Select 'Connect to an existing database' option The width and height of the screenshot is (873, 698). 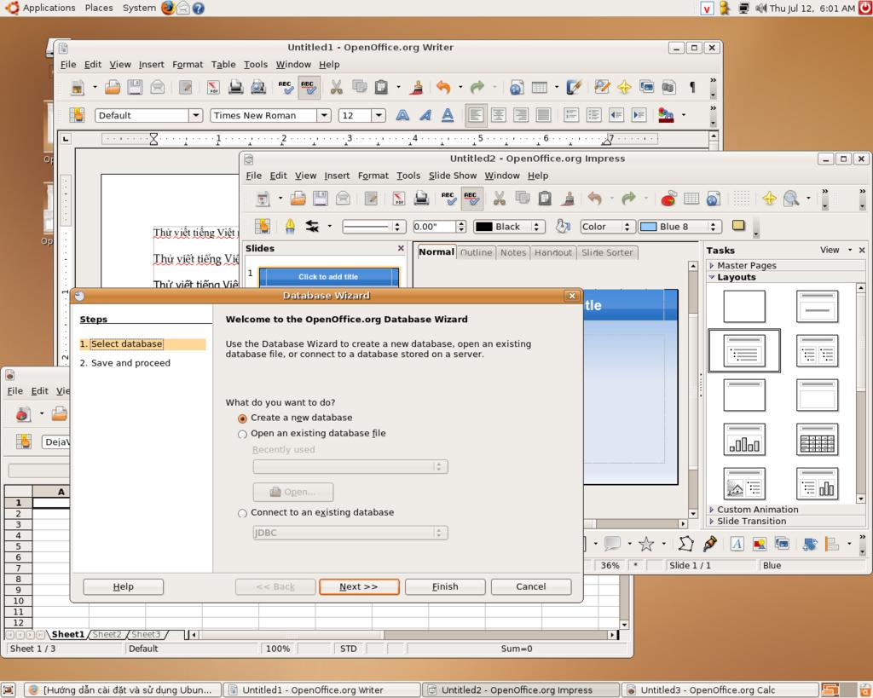click(243, 513)
